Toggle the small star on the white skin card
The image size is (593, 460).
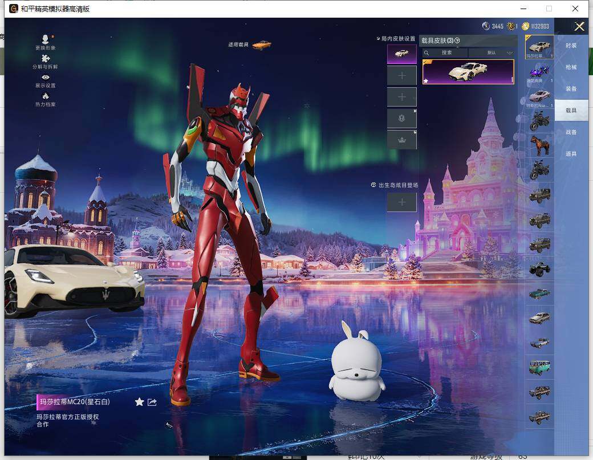pos(426,80)
